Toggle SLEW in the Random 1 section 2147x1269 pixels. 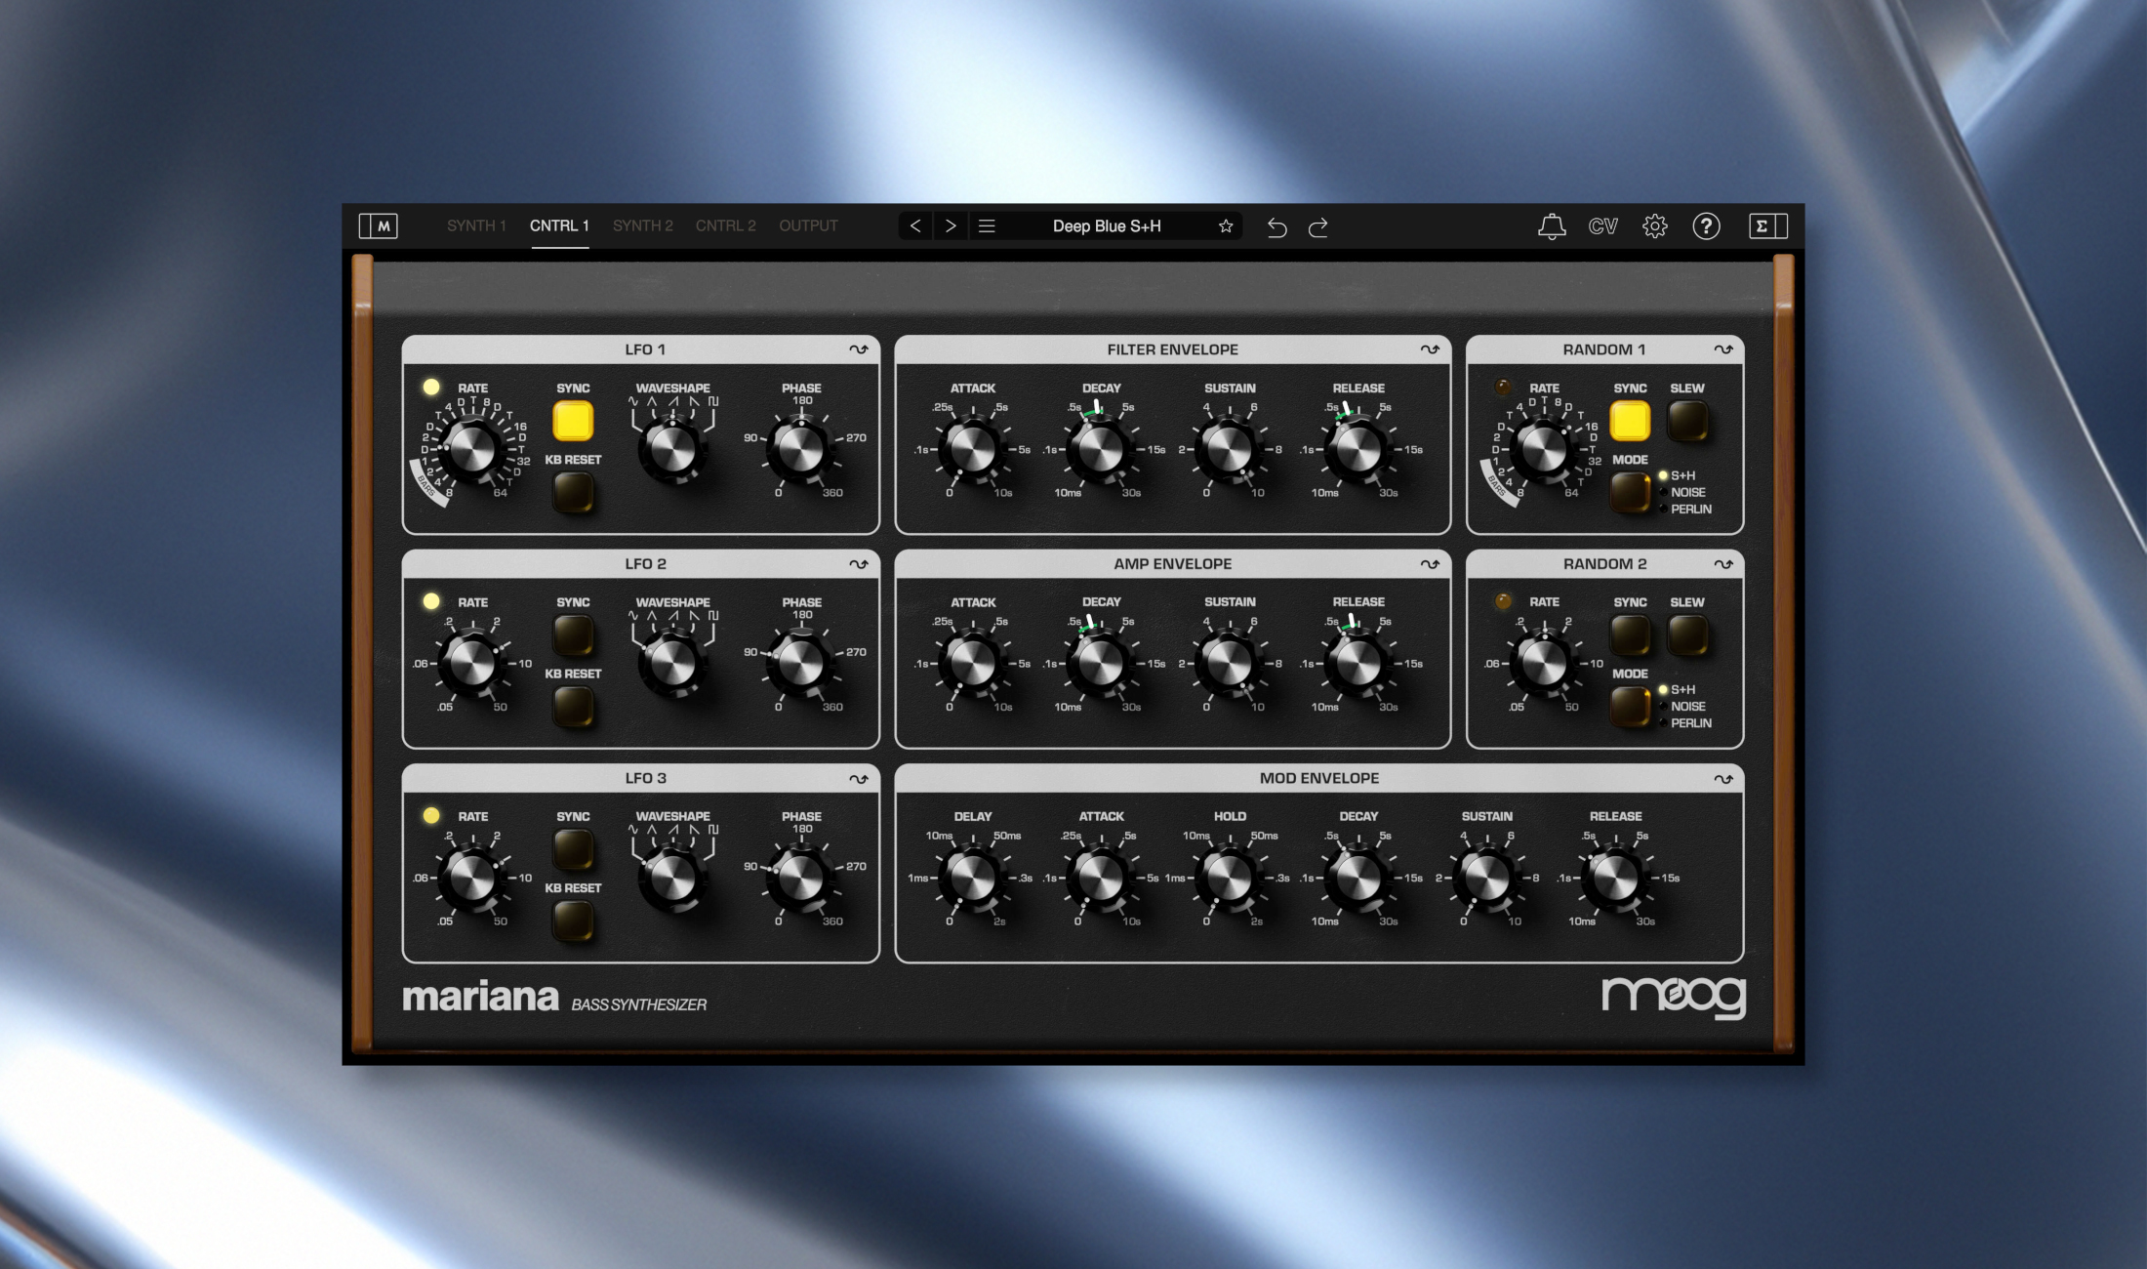pyautogui.click(x=1688, y=421)
